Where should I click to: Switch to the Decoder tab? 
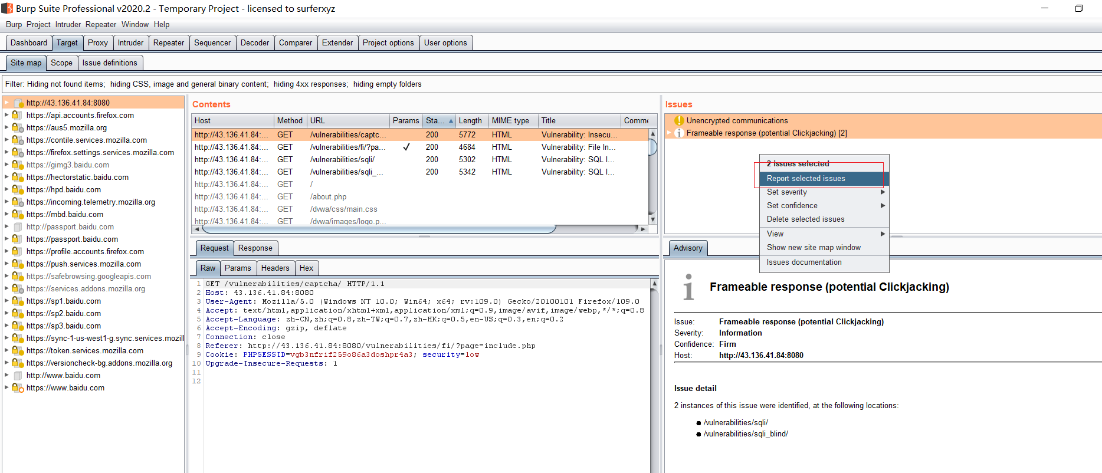pyautogui.click(x=255, y=43)
